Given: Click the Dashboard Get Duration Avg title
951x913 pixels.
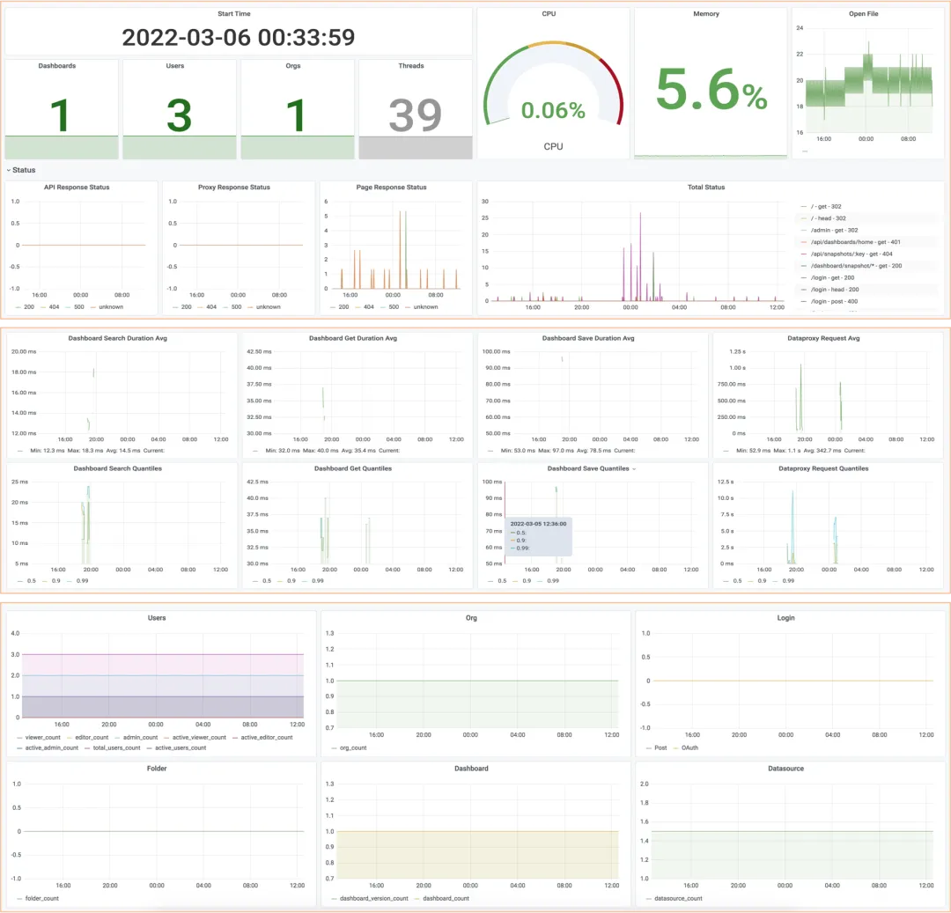Looking at the screenshot, I should click(x=353, y=338).
